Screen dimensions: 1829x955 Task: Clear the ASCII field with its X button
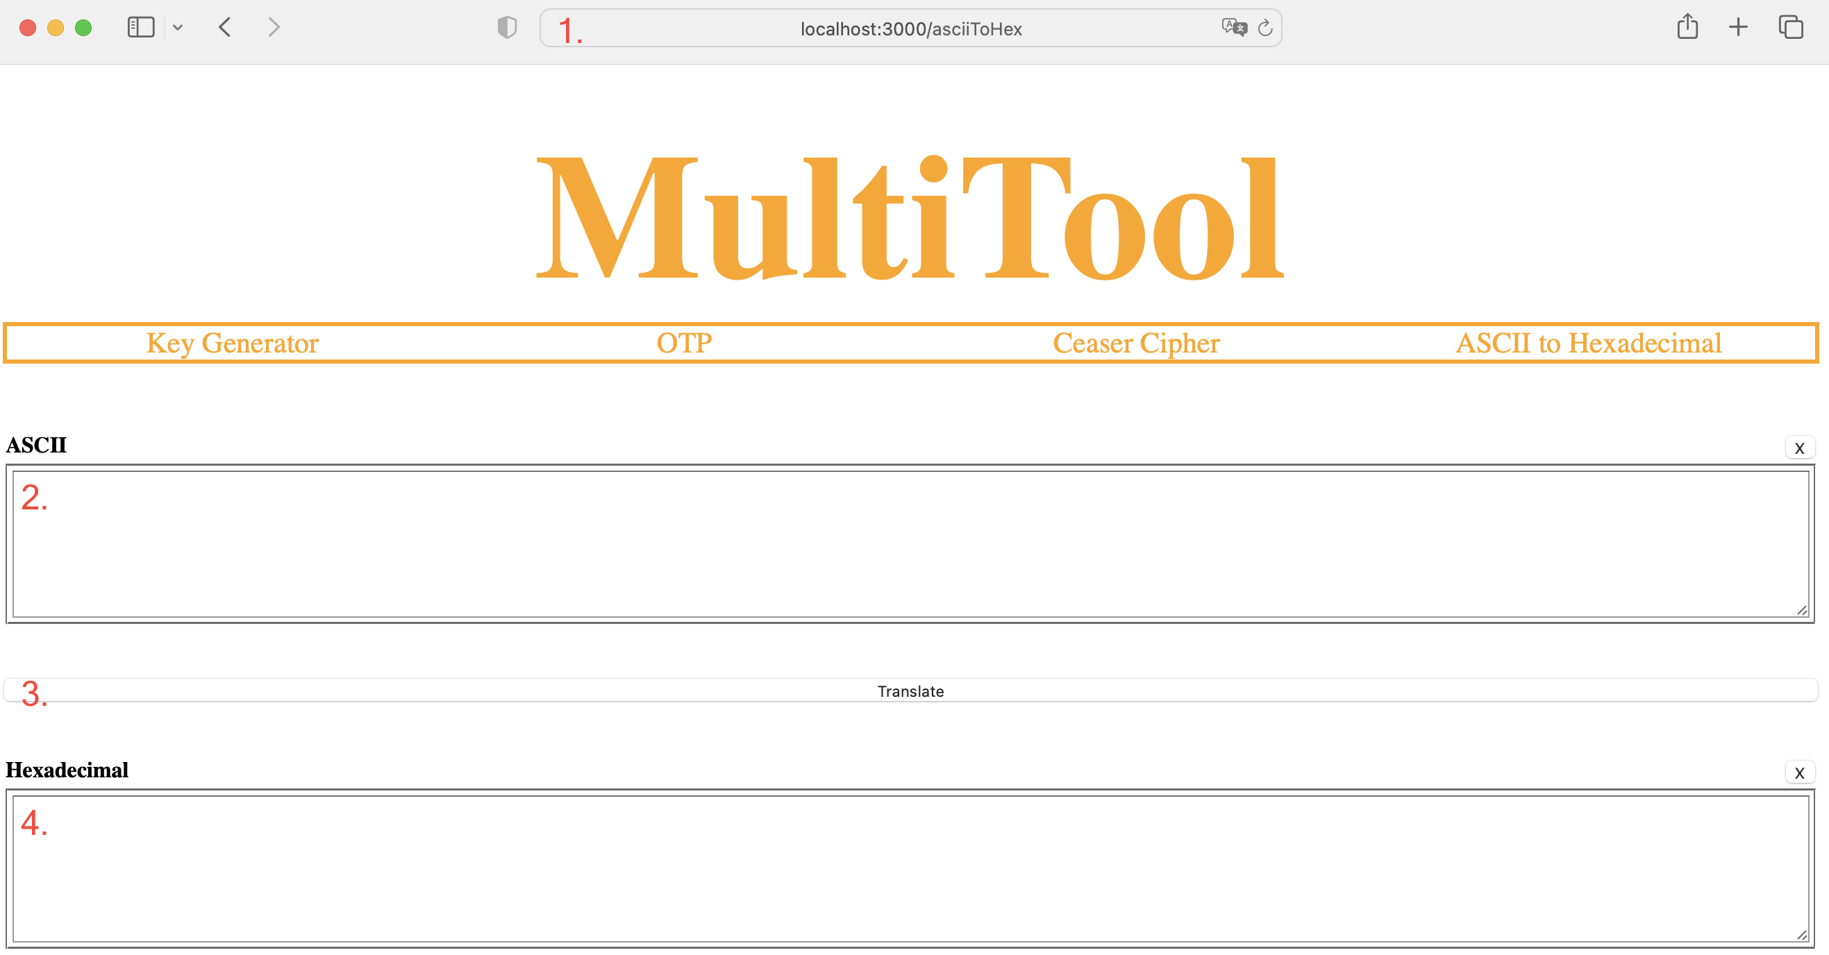point(1799,448)
